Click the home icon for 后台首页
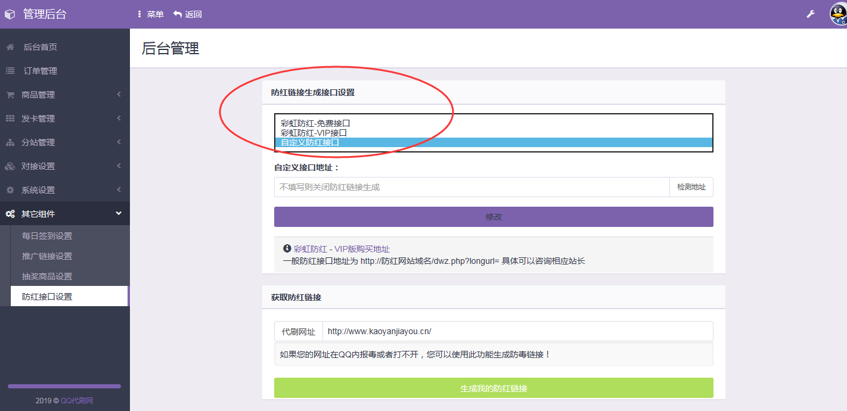 click(x=10, y=47)
